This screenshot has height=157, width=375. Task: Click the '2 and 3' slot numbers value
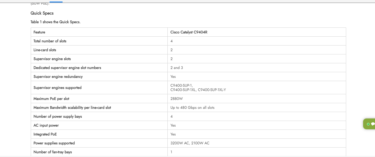(x=177, y=68)
